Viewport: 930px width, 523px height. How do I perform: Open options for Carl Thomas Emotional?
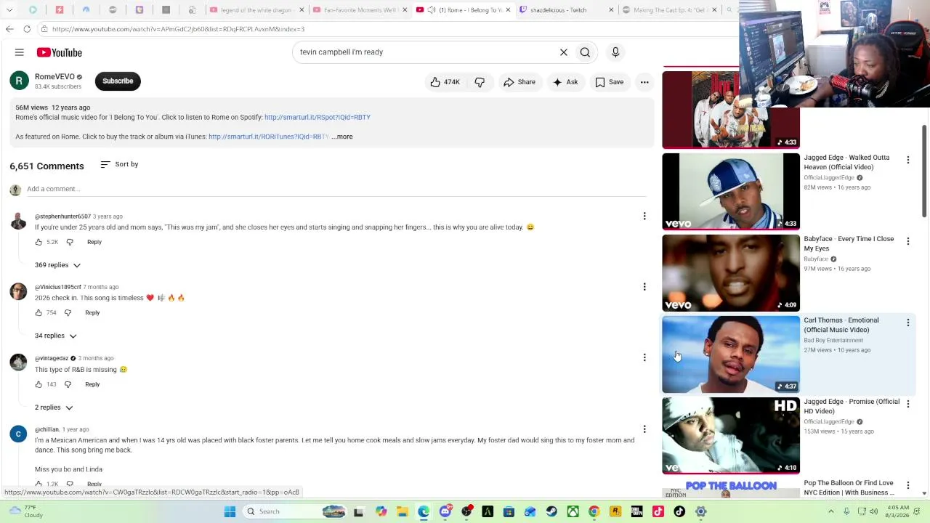907,322
